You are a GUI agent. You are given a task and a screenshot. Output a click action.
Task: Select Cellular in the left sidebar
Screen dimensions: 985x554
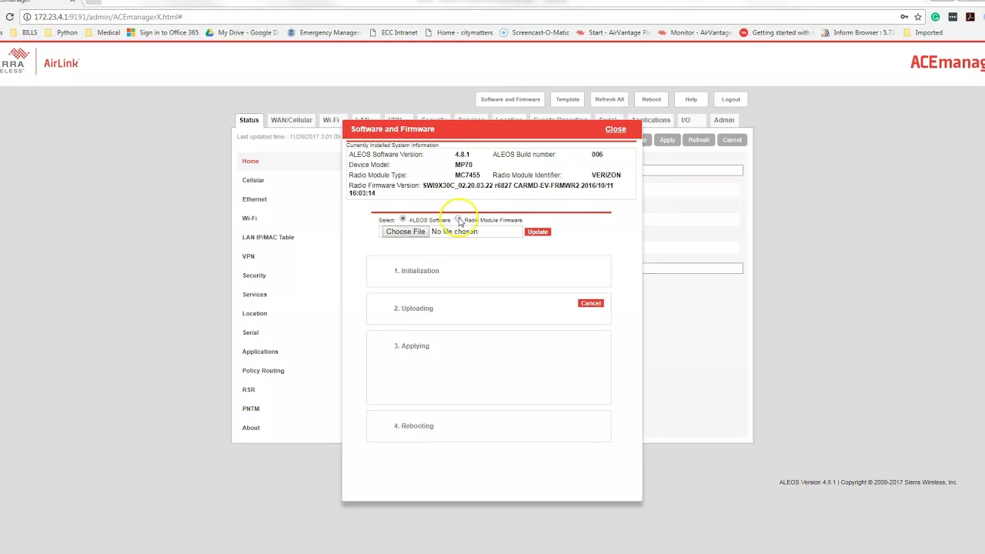click(x=253, y=180)
